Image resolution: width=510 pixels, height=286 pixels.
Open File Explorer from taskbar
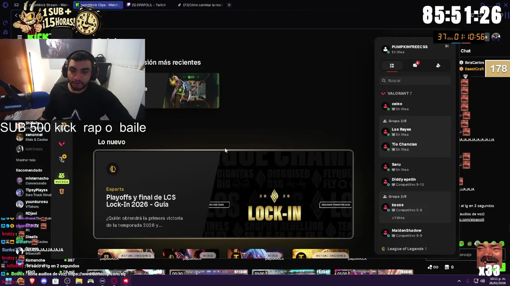tap(79, 281)
